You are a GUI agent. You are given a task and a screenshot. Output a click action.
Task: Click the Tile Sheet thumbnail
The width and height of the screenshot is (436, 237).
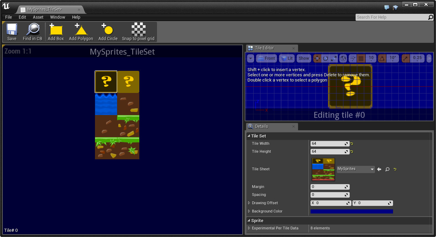[323, 169]
